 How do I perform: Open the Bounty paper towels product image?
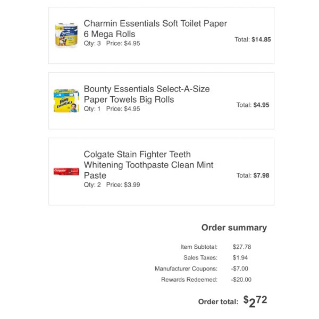(x=66, y=100)
